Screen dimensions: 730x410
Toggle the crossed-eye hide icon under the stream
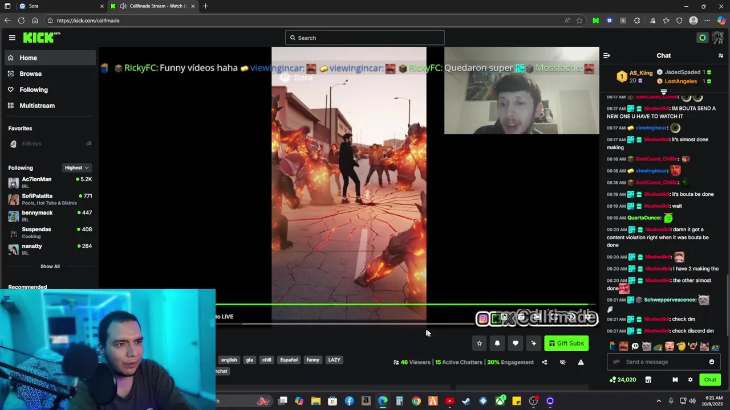pos(562,362)
